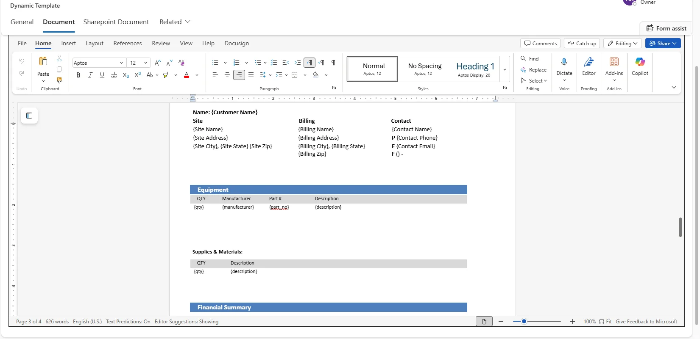Screen dimensions: 700x339
Task: Open the Sharepoint Document tab
Action: pyautogui.click(x=116, y=22)
